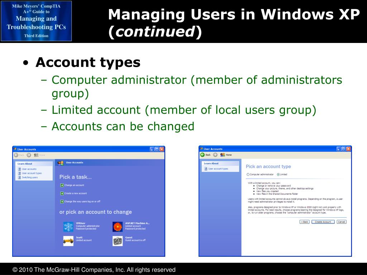The width and height of the screenshot is (367, 275).
Task: Click 'Guest' account name
Action: click(x=129, y=238)
